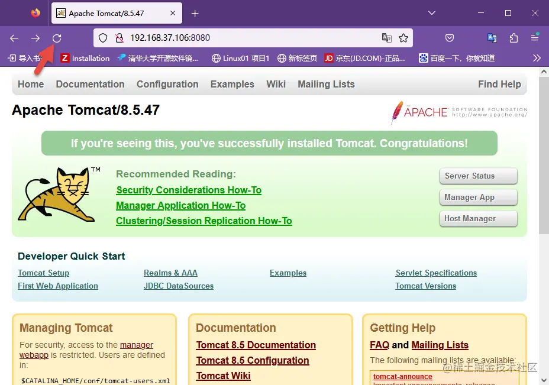Open the Linux01 项目1 bookmark
The image size is (549, 385).
(x=241, y=58)
